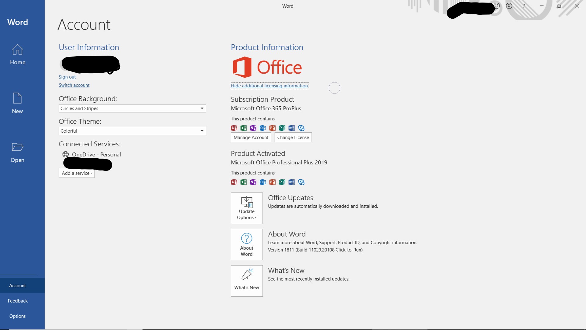The width and height of the screenshot is (586, 330).
Task: Select Feedback in the left sidebar
Action: pos(18,301)
